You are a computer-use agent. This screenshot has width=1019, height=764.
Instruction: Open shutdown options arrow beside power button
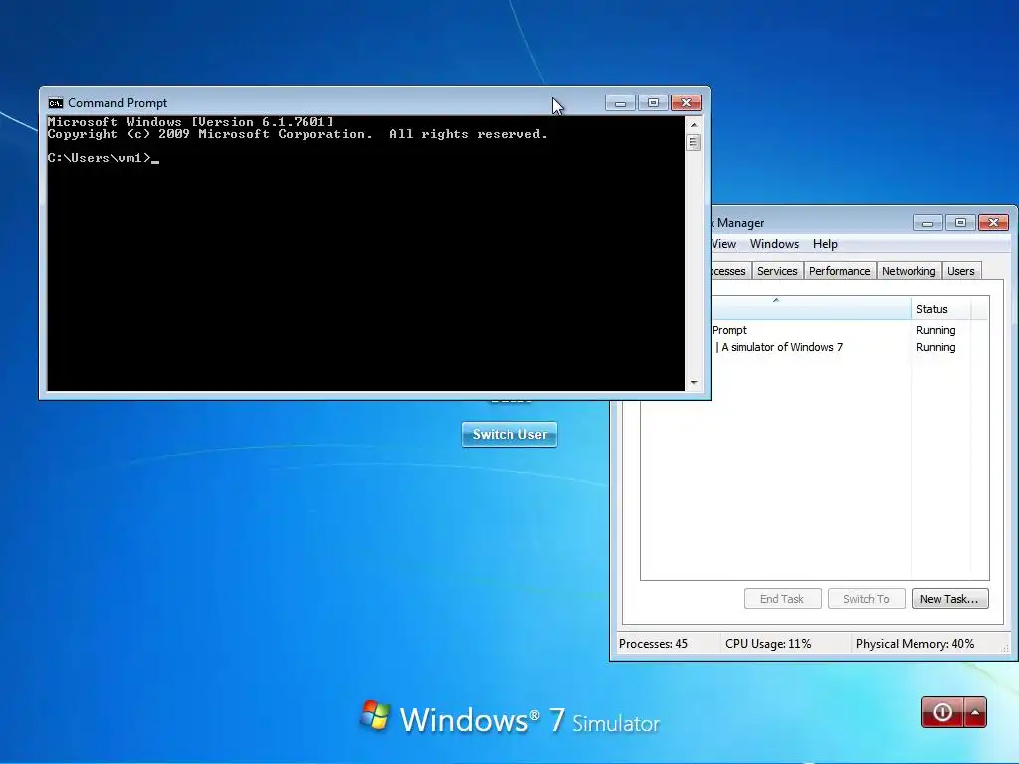point(975,712)
